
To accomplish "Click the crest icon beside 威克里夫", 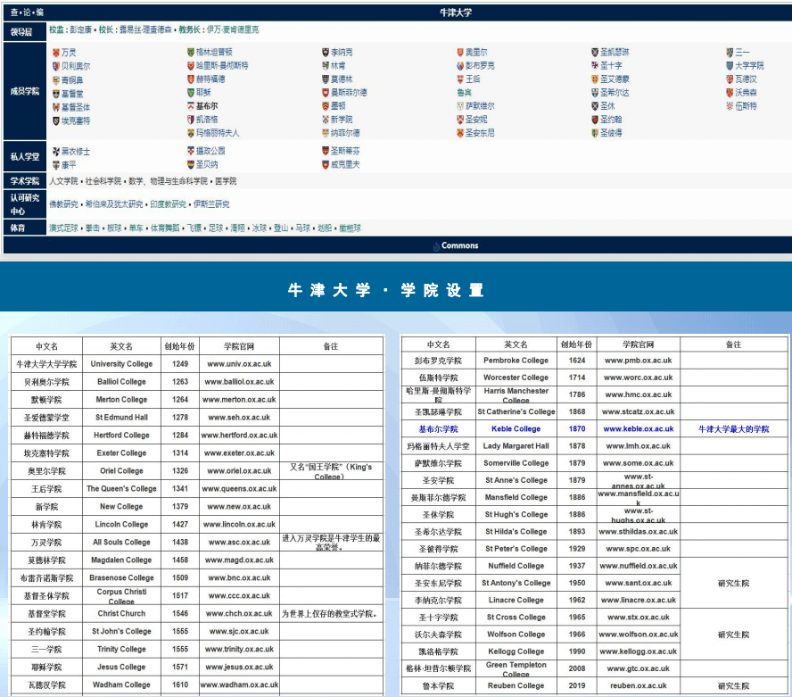I will pos(326,165).
